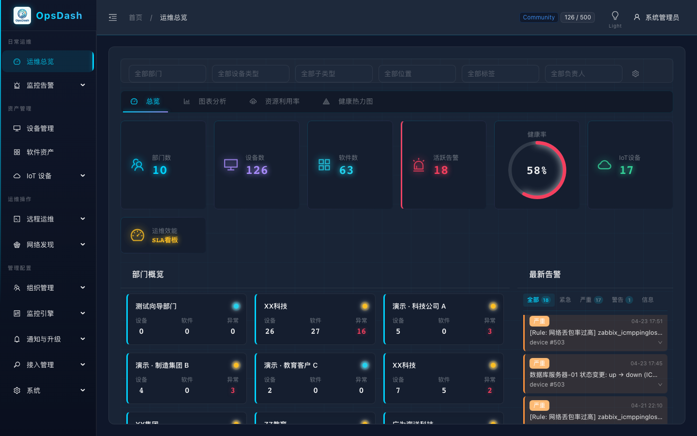
Task: Expand the 监控告警 sidebar menu
Action: click(47, 85)
